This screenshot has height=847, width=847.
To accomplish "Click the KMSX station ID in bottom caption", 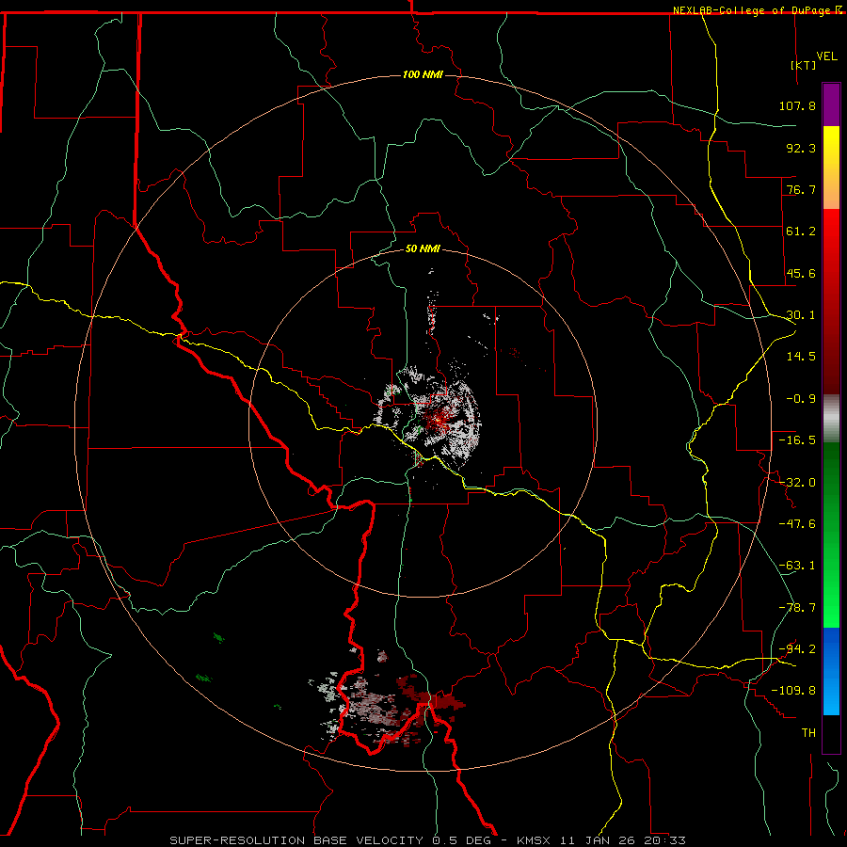I will (x=535, y=840).
